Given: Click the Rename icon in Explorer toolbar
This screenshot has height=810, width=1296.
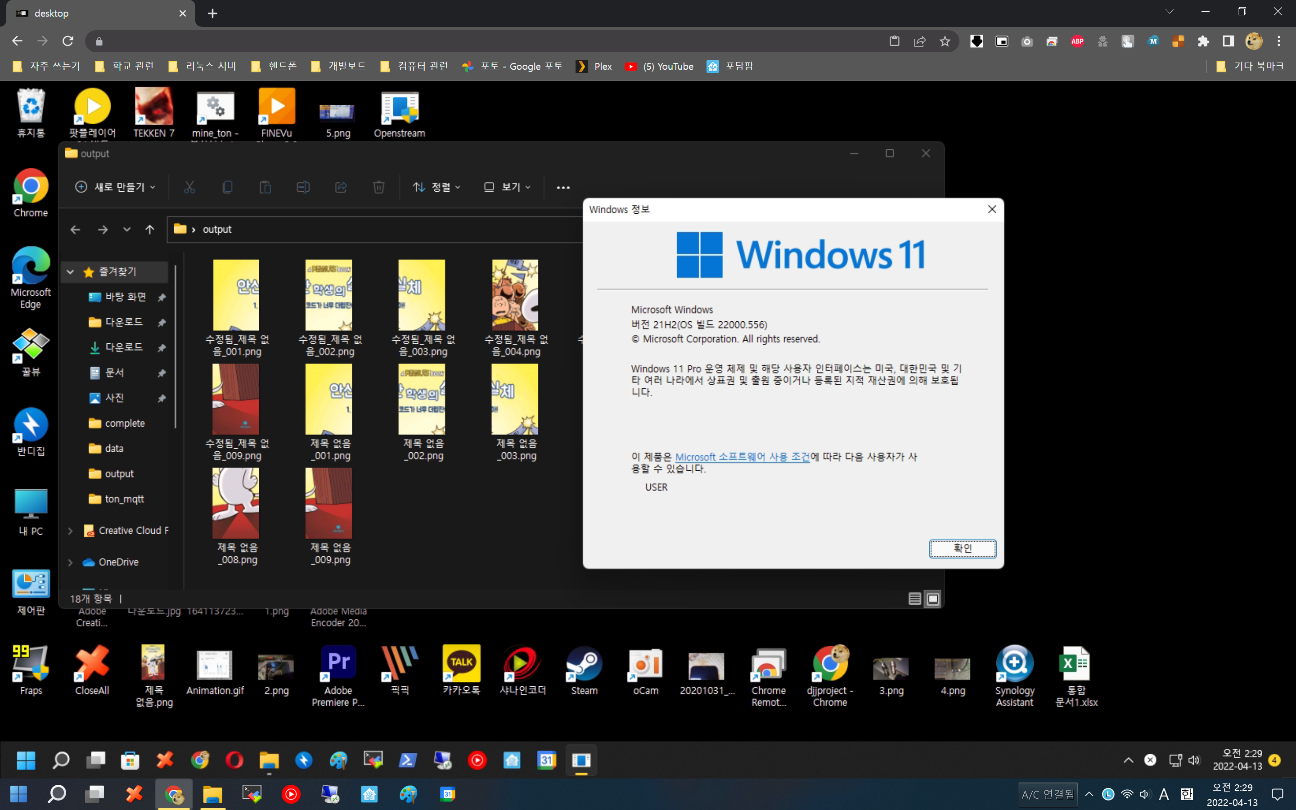Looking at the screenshot, I should click(302, 187).
